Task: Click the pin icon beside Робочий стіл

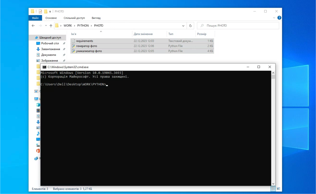Action: (64, 43)
